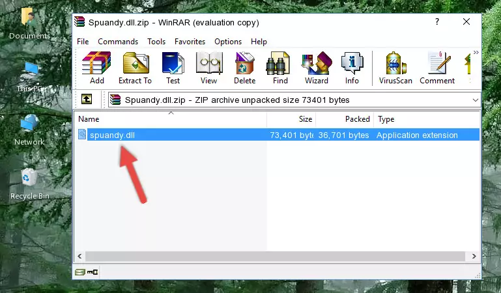Open the archive path dropdown

click(x=476, y=100)
